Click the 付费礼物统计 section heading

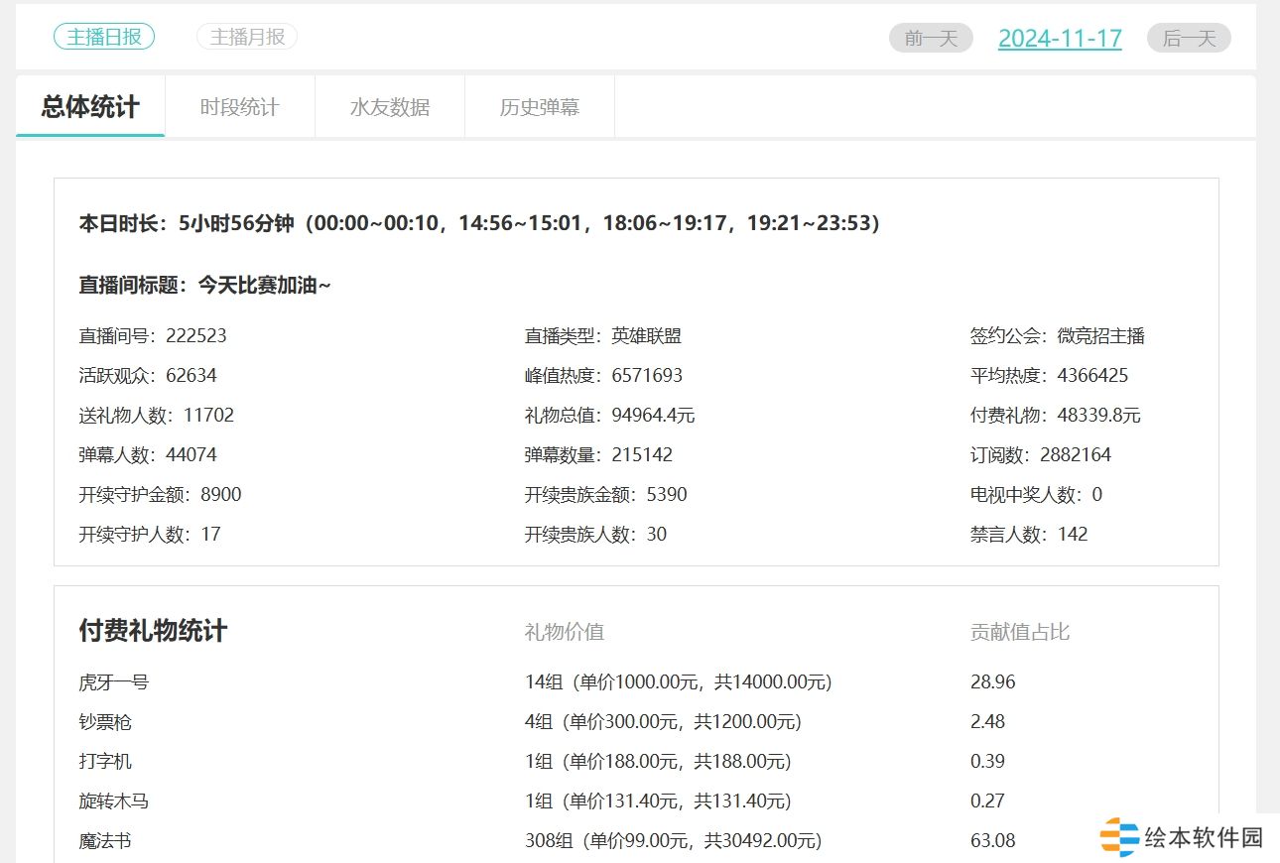click(x=153, y=631)
